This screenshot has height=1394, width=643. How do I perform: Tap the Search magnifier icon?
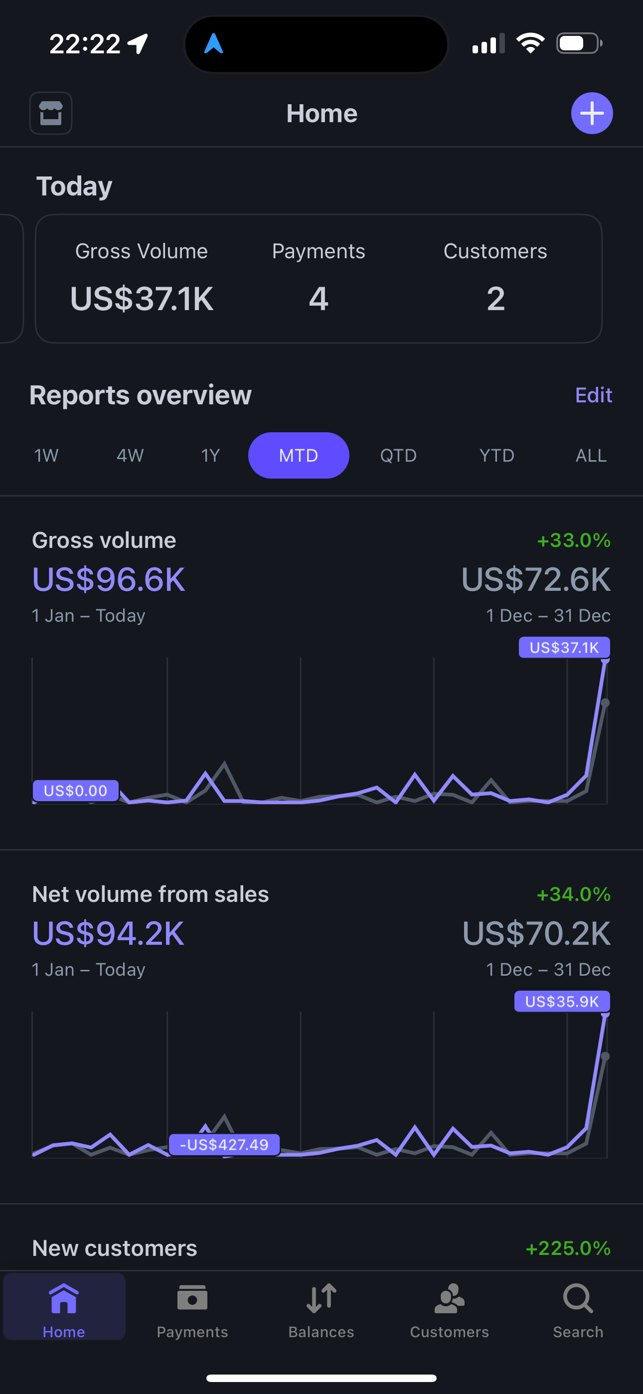(x=578, y=1299)
